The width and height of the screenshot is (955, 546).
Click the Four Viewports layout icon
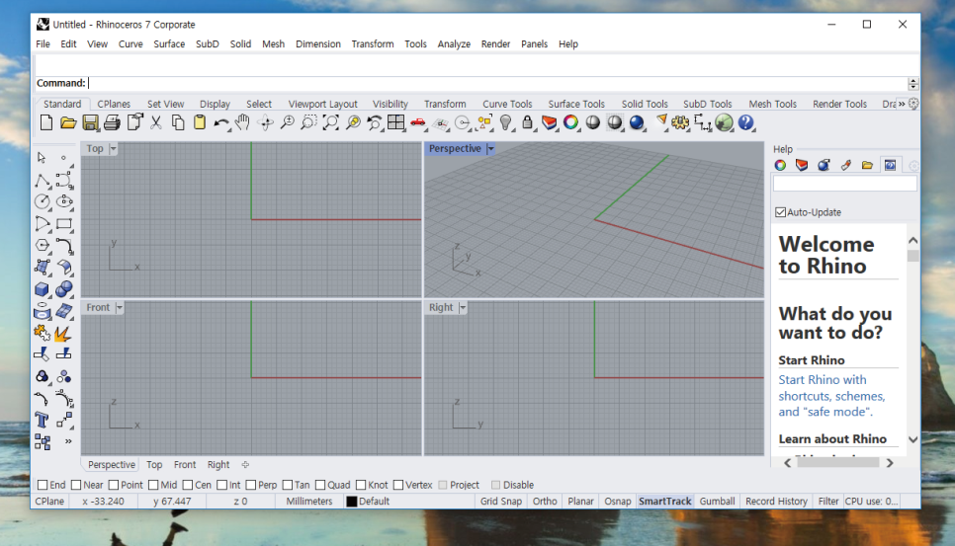[x=395, y=122]
